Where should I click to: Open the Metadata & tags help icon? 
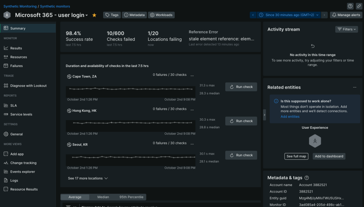tap(307, 178)
